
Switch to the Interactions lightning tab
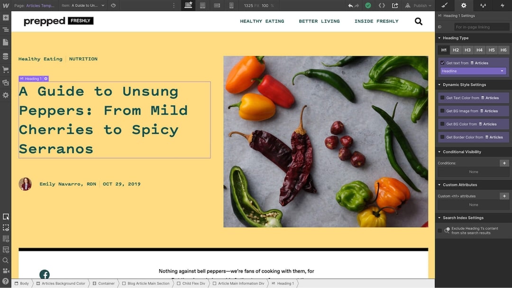pyautogui.click(x=502, y=6)
